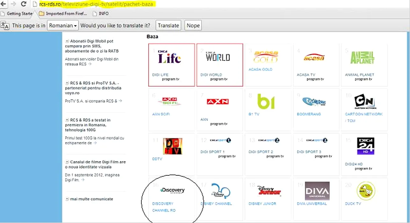Click the Diva Universal logo

click(x=317, y=191)
